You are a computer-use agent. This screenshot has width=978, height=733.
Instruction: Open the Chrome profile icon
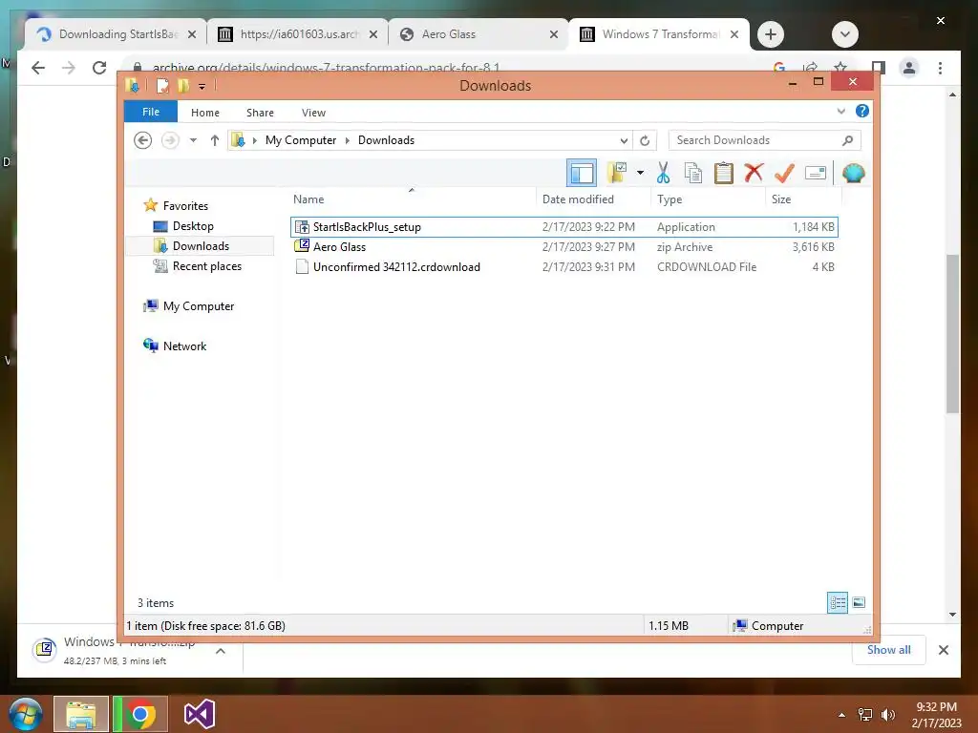click(x=909, y=68)
